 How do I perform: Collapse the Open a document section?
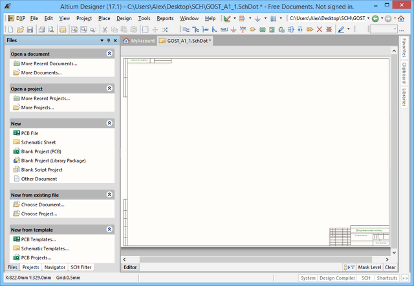109,54
